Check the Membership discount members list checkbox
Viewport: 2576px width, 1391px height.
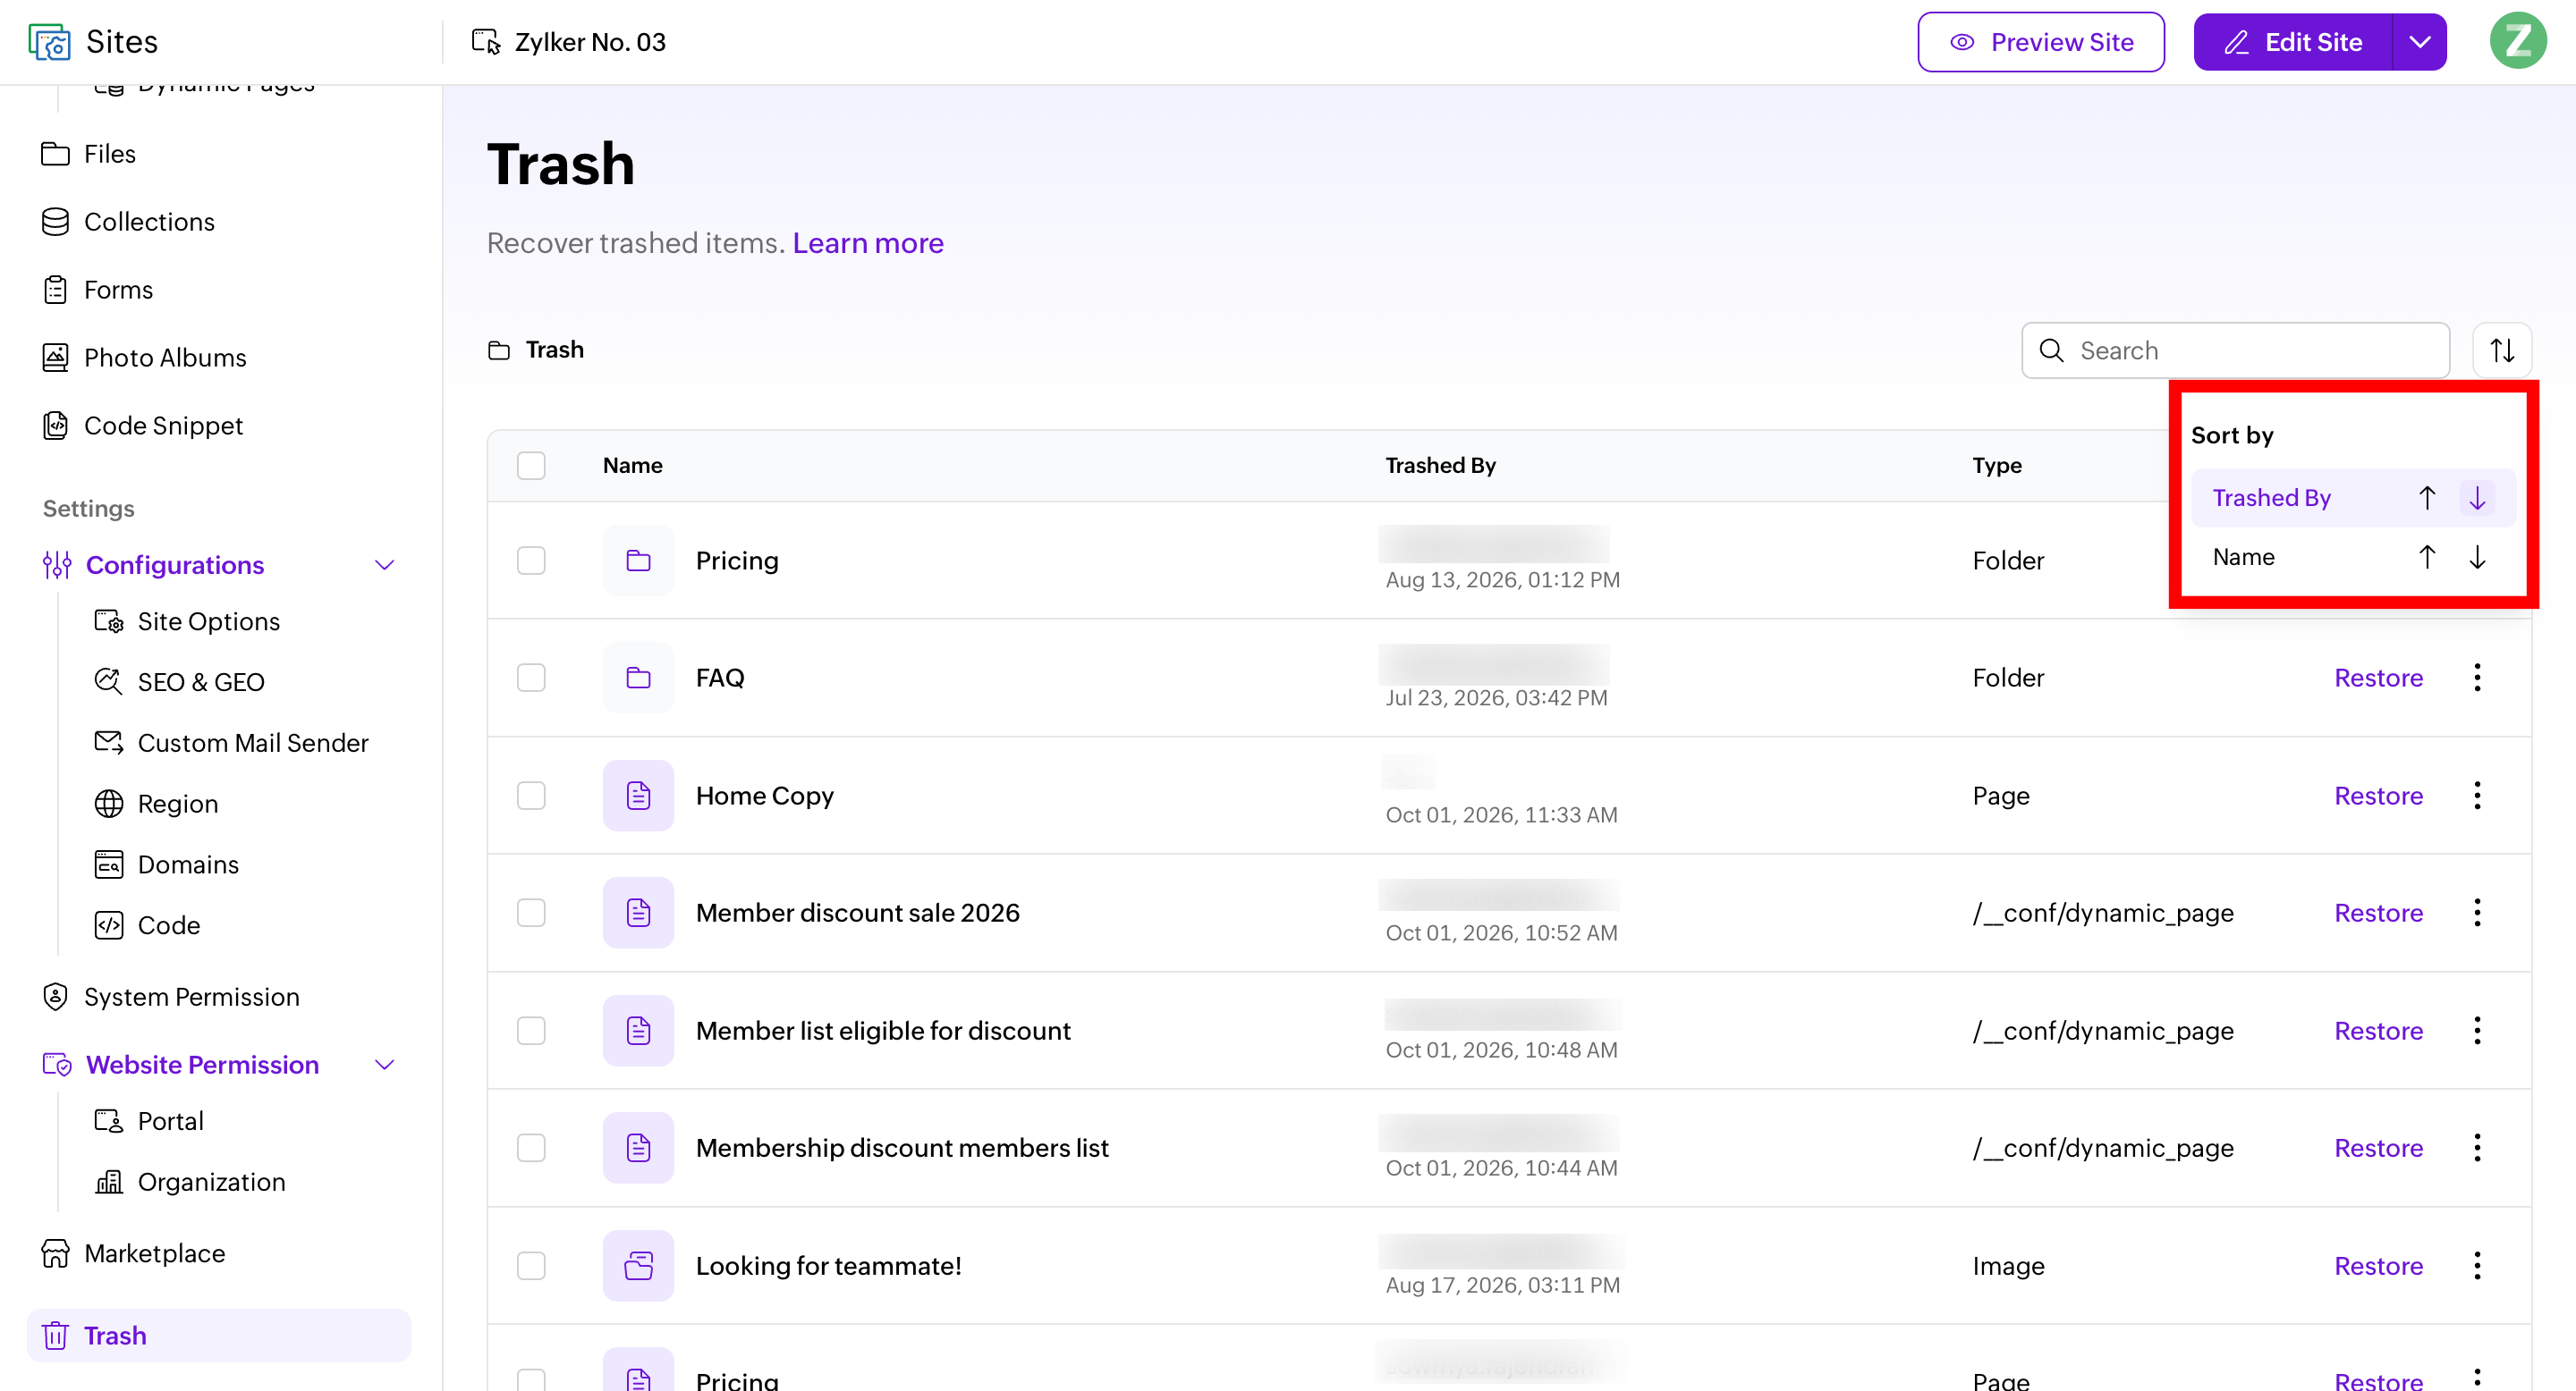531,1148
